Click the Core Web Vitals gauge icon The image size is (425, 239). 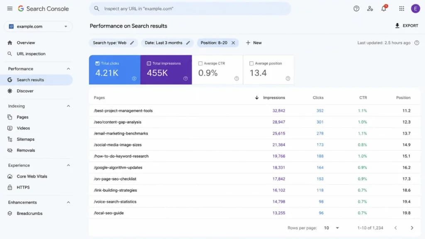(10, 176)
